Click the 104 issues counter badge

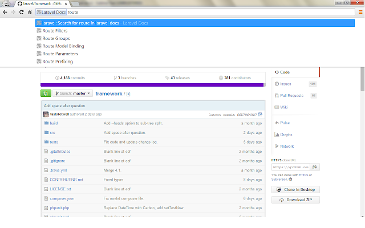(313, 84)
